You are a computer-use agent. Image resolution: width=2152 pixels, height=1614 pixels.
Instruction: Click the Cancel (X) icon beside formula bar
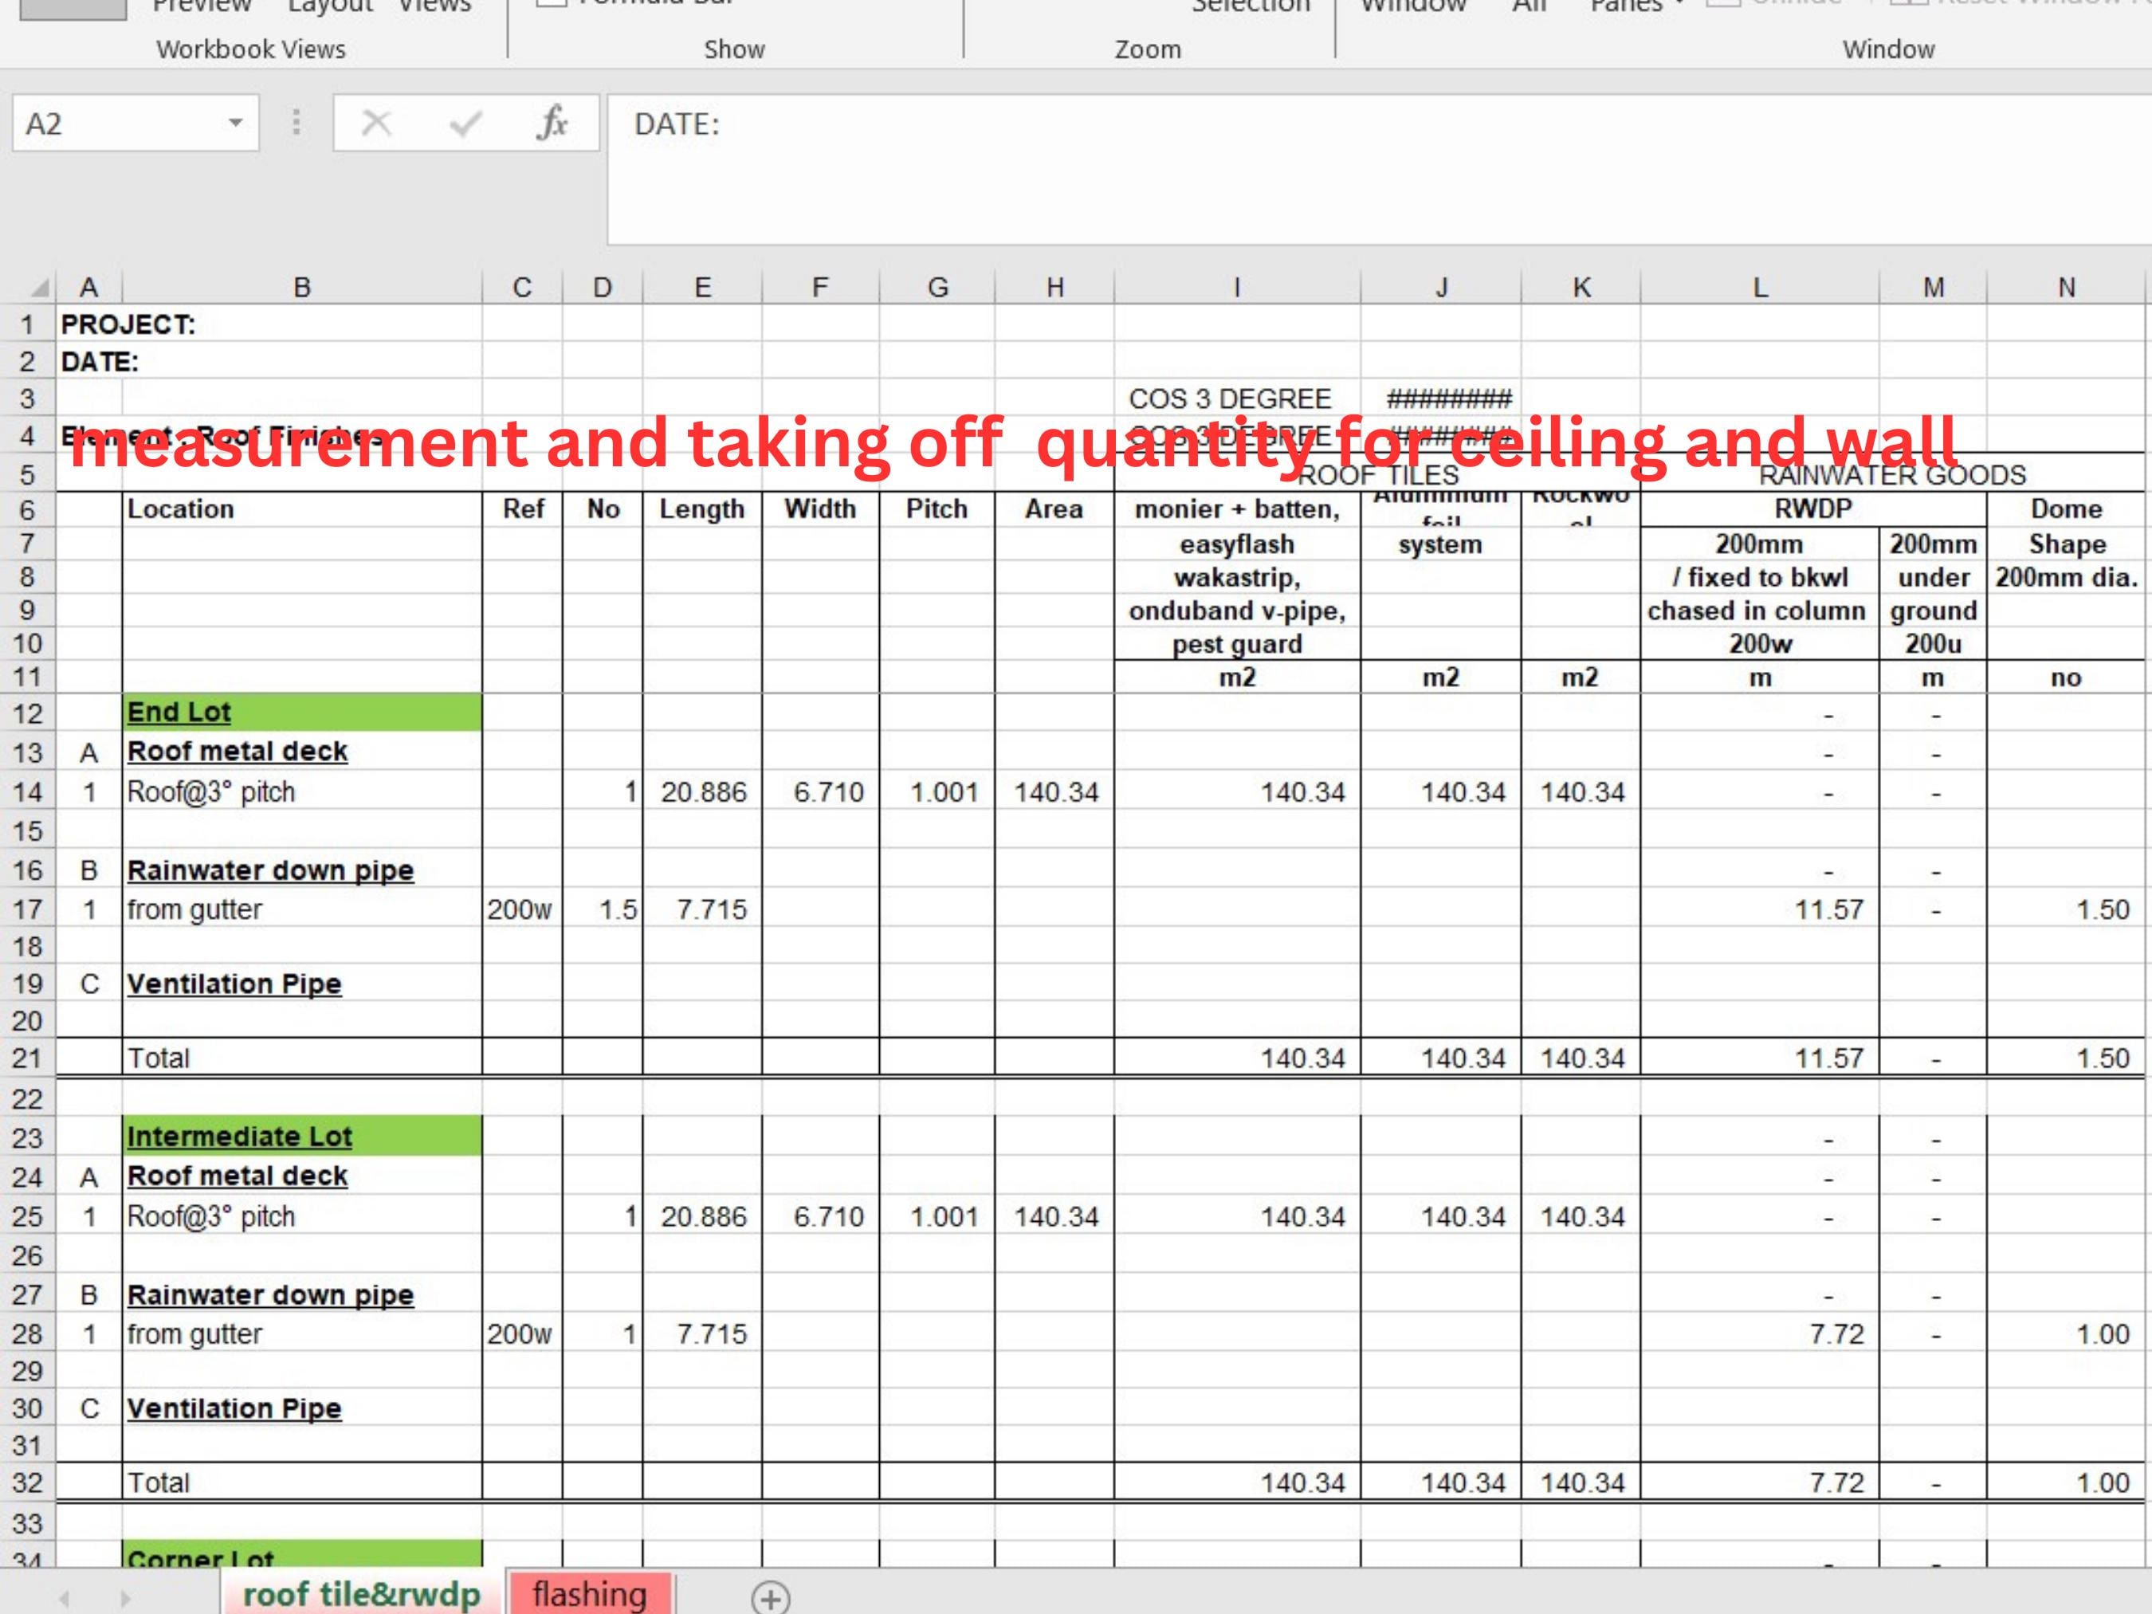pos(378,123)
